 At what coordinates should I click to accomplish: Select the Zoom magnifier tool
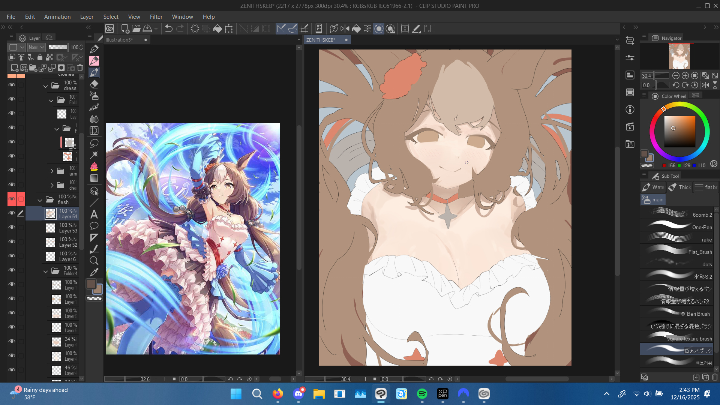coord(94,261)
